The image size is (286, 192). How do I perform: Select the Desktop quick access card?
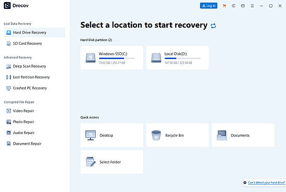(112, 135)
